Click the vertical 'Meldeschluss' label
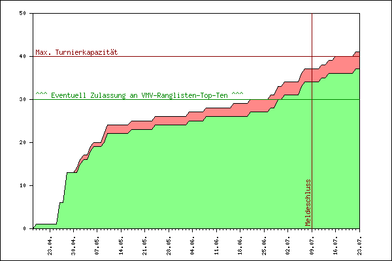392x261 pixels. [x=308, y=202]
